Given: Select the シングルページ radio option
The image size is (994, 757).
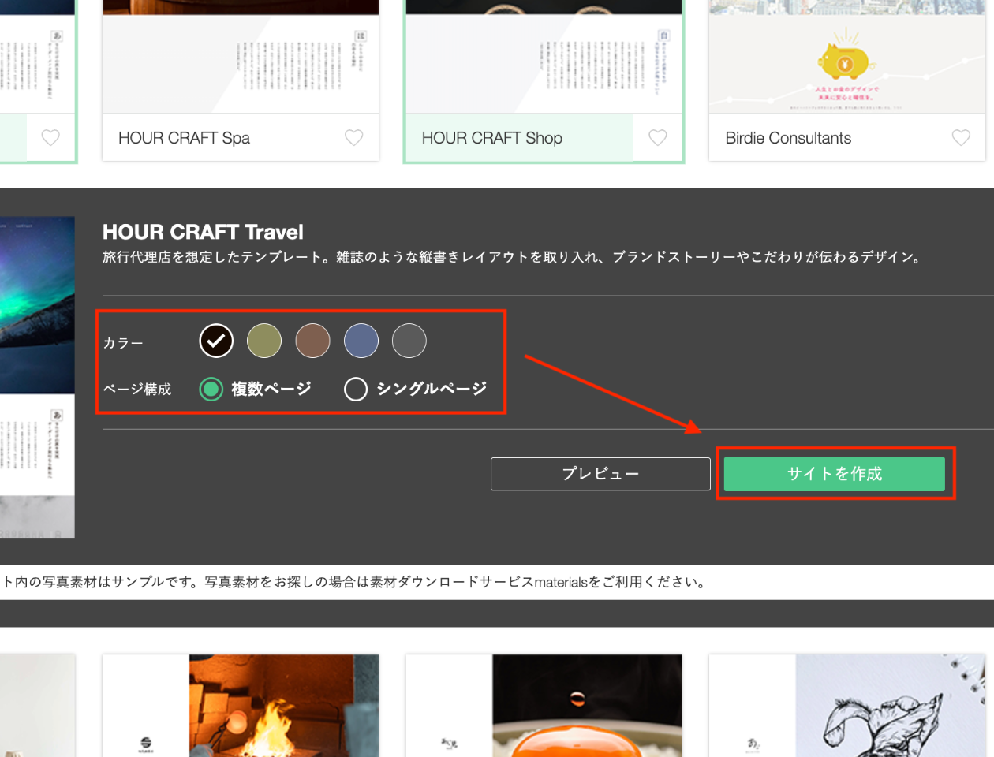Looking at the screenshot, I should (x=356, y=389).
